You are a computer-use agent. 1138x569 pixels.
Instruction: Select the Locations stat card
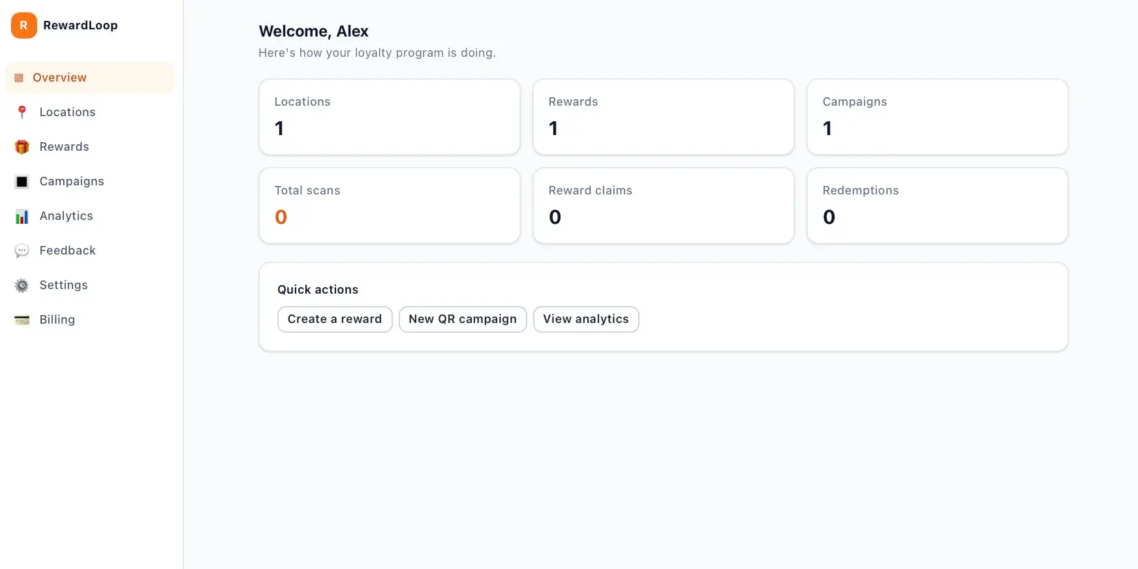390,117
